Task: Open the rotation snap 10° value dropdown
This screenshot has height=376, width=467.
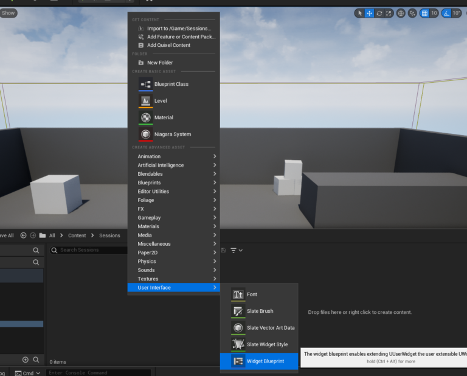Action: [457, 13]
